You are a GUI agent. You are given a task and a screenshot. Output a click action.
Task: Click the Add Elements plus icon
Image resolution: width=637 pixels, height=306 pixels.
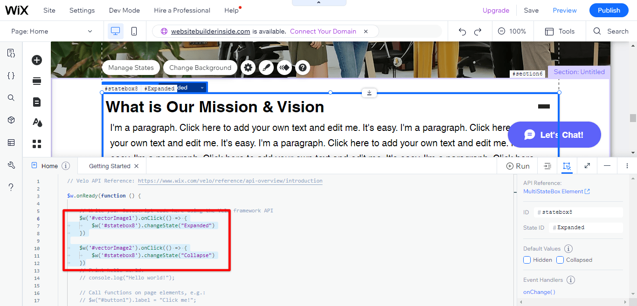tap(36, 60)
